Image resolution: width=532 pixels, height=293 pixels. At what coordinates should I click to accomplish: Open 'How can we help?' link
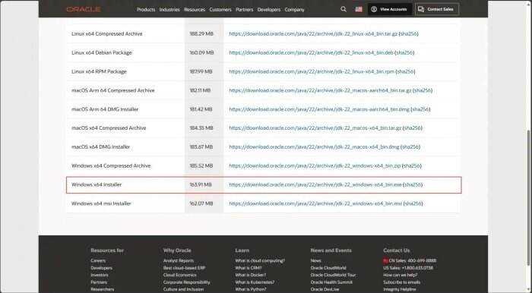point(401,275)
